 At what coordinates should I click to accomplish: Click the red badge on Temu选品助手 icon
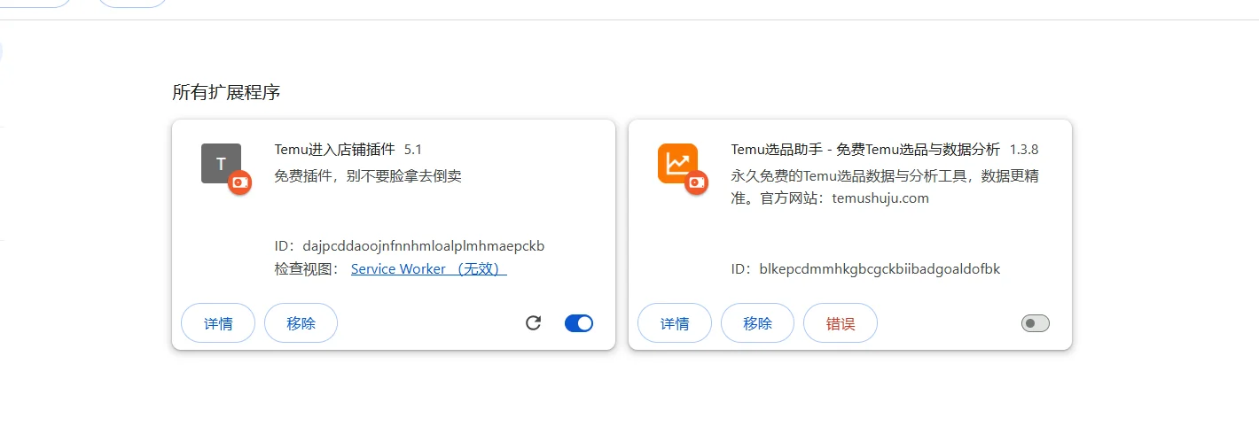pyautogui.click(x=697, y=183)
